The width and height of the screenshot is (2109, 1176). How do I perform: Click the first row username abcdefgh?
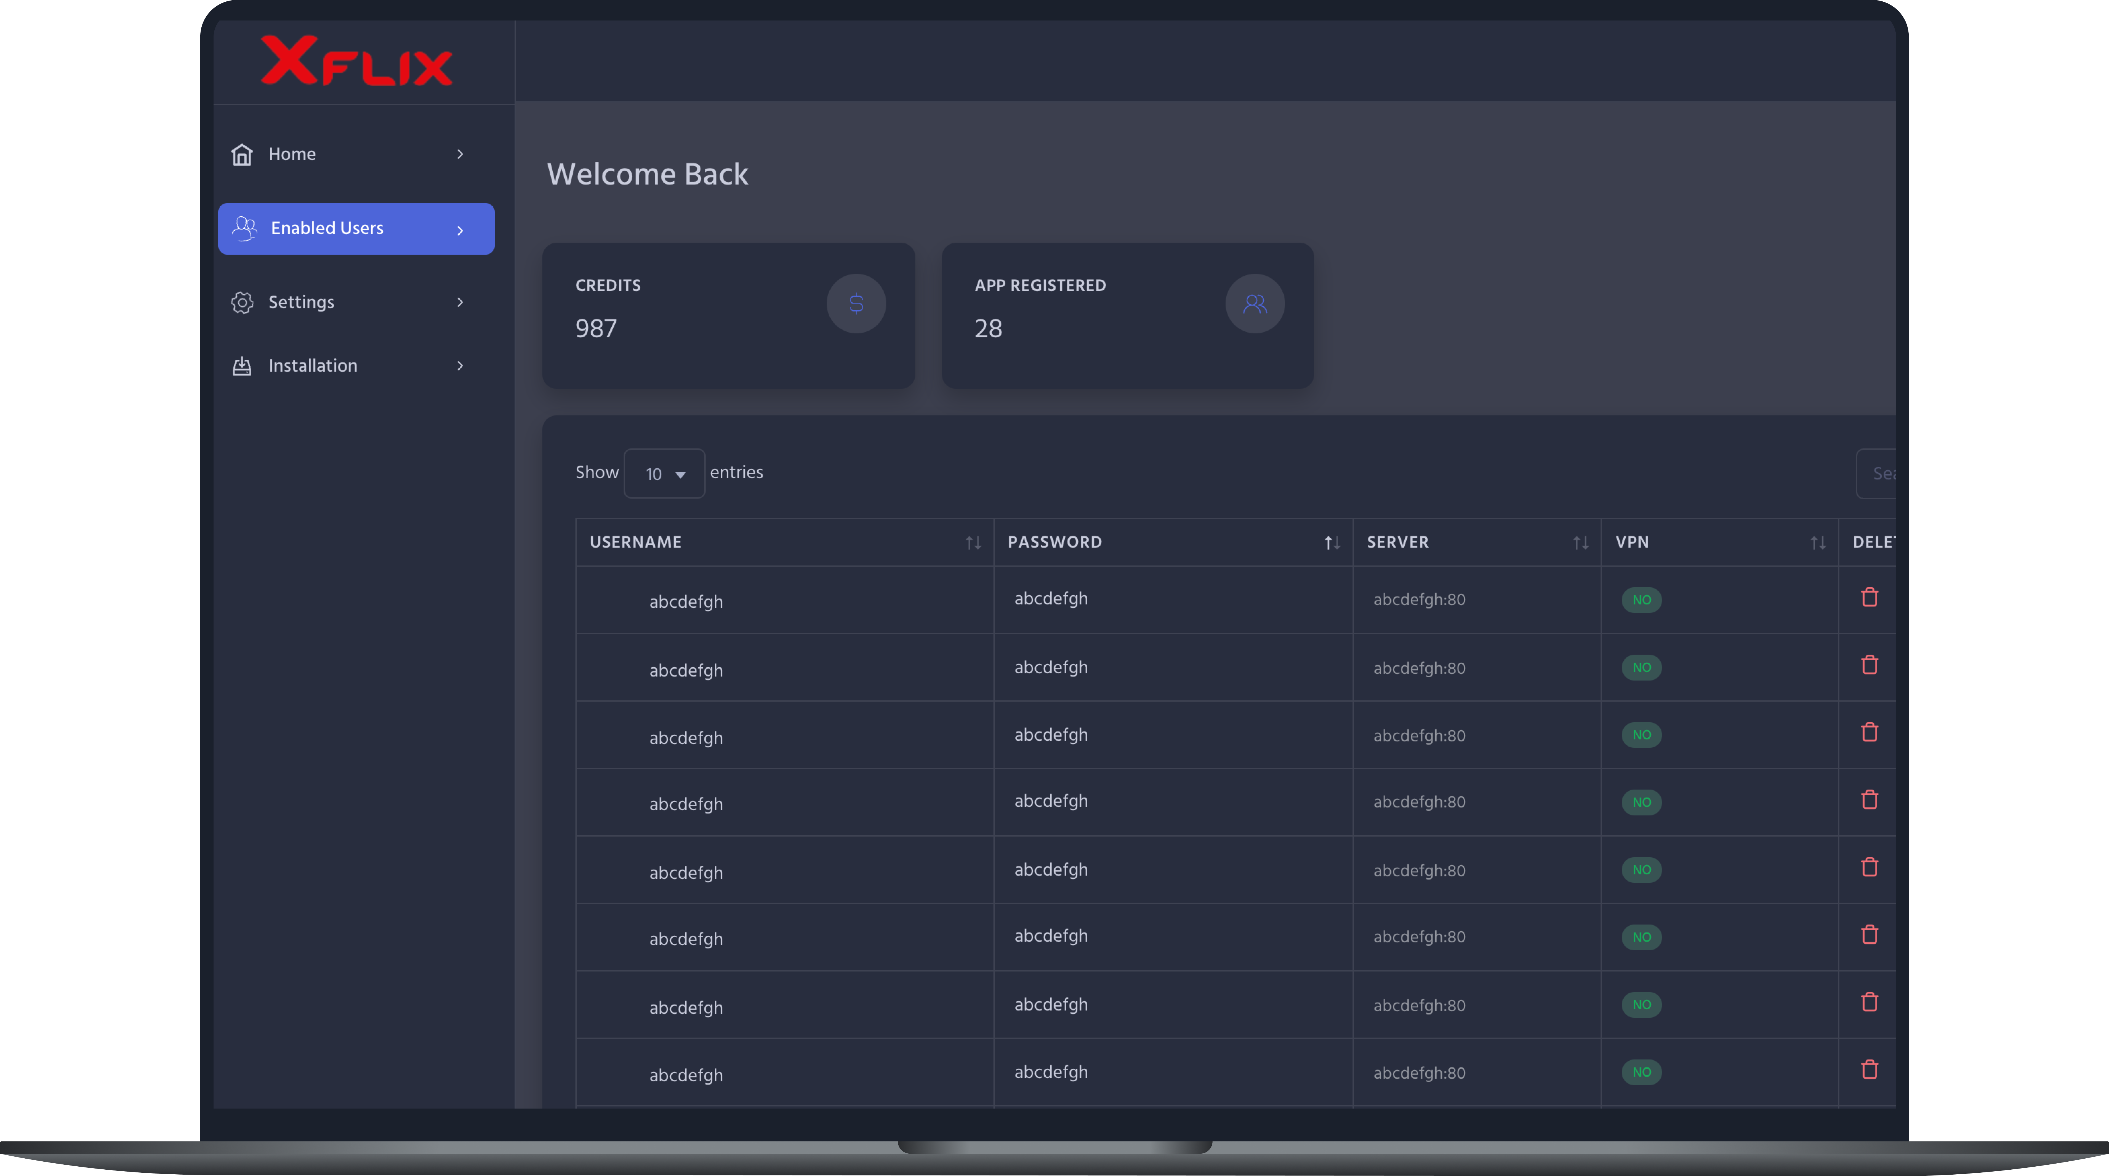pyautogui.click(x=686, y=602)
